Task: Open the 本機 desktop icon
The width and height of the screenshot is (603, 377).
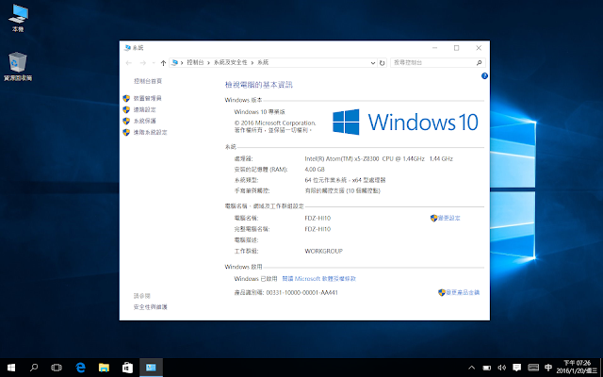Action: (x=18, y=18)
